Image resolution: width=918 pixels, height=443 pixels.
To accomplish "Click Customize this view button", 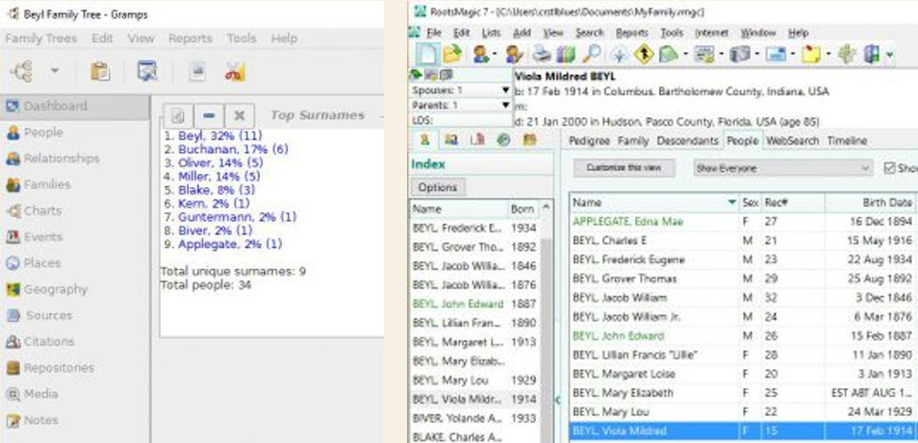I will [x=624, y=168].
